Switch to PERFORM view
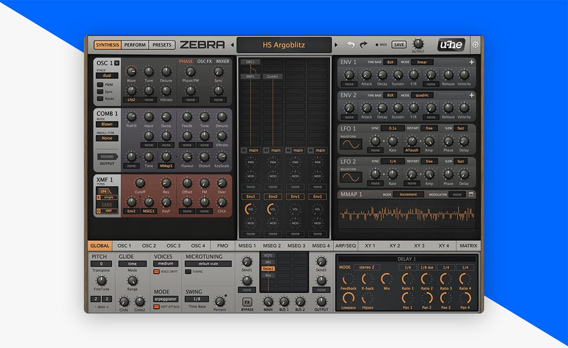568x348 pixels. pos(135,45)
